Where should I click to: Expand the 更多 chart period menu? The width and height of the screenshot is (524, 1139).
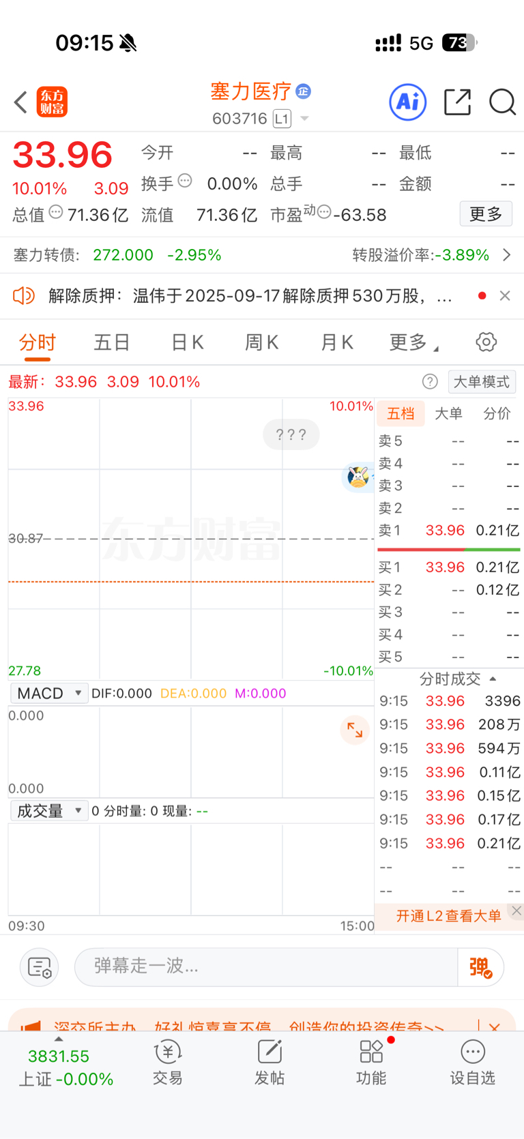(x=414, y=342)
